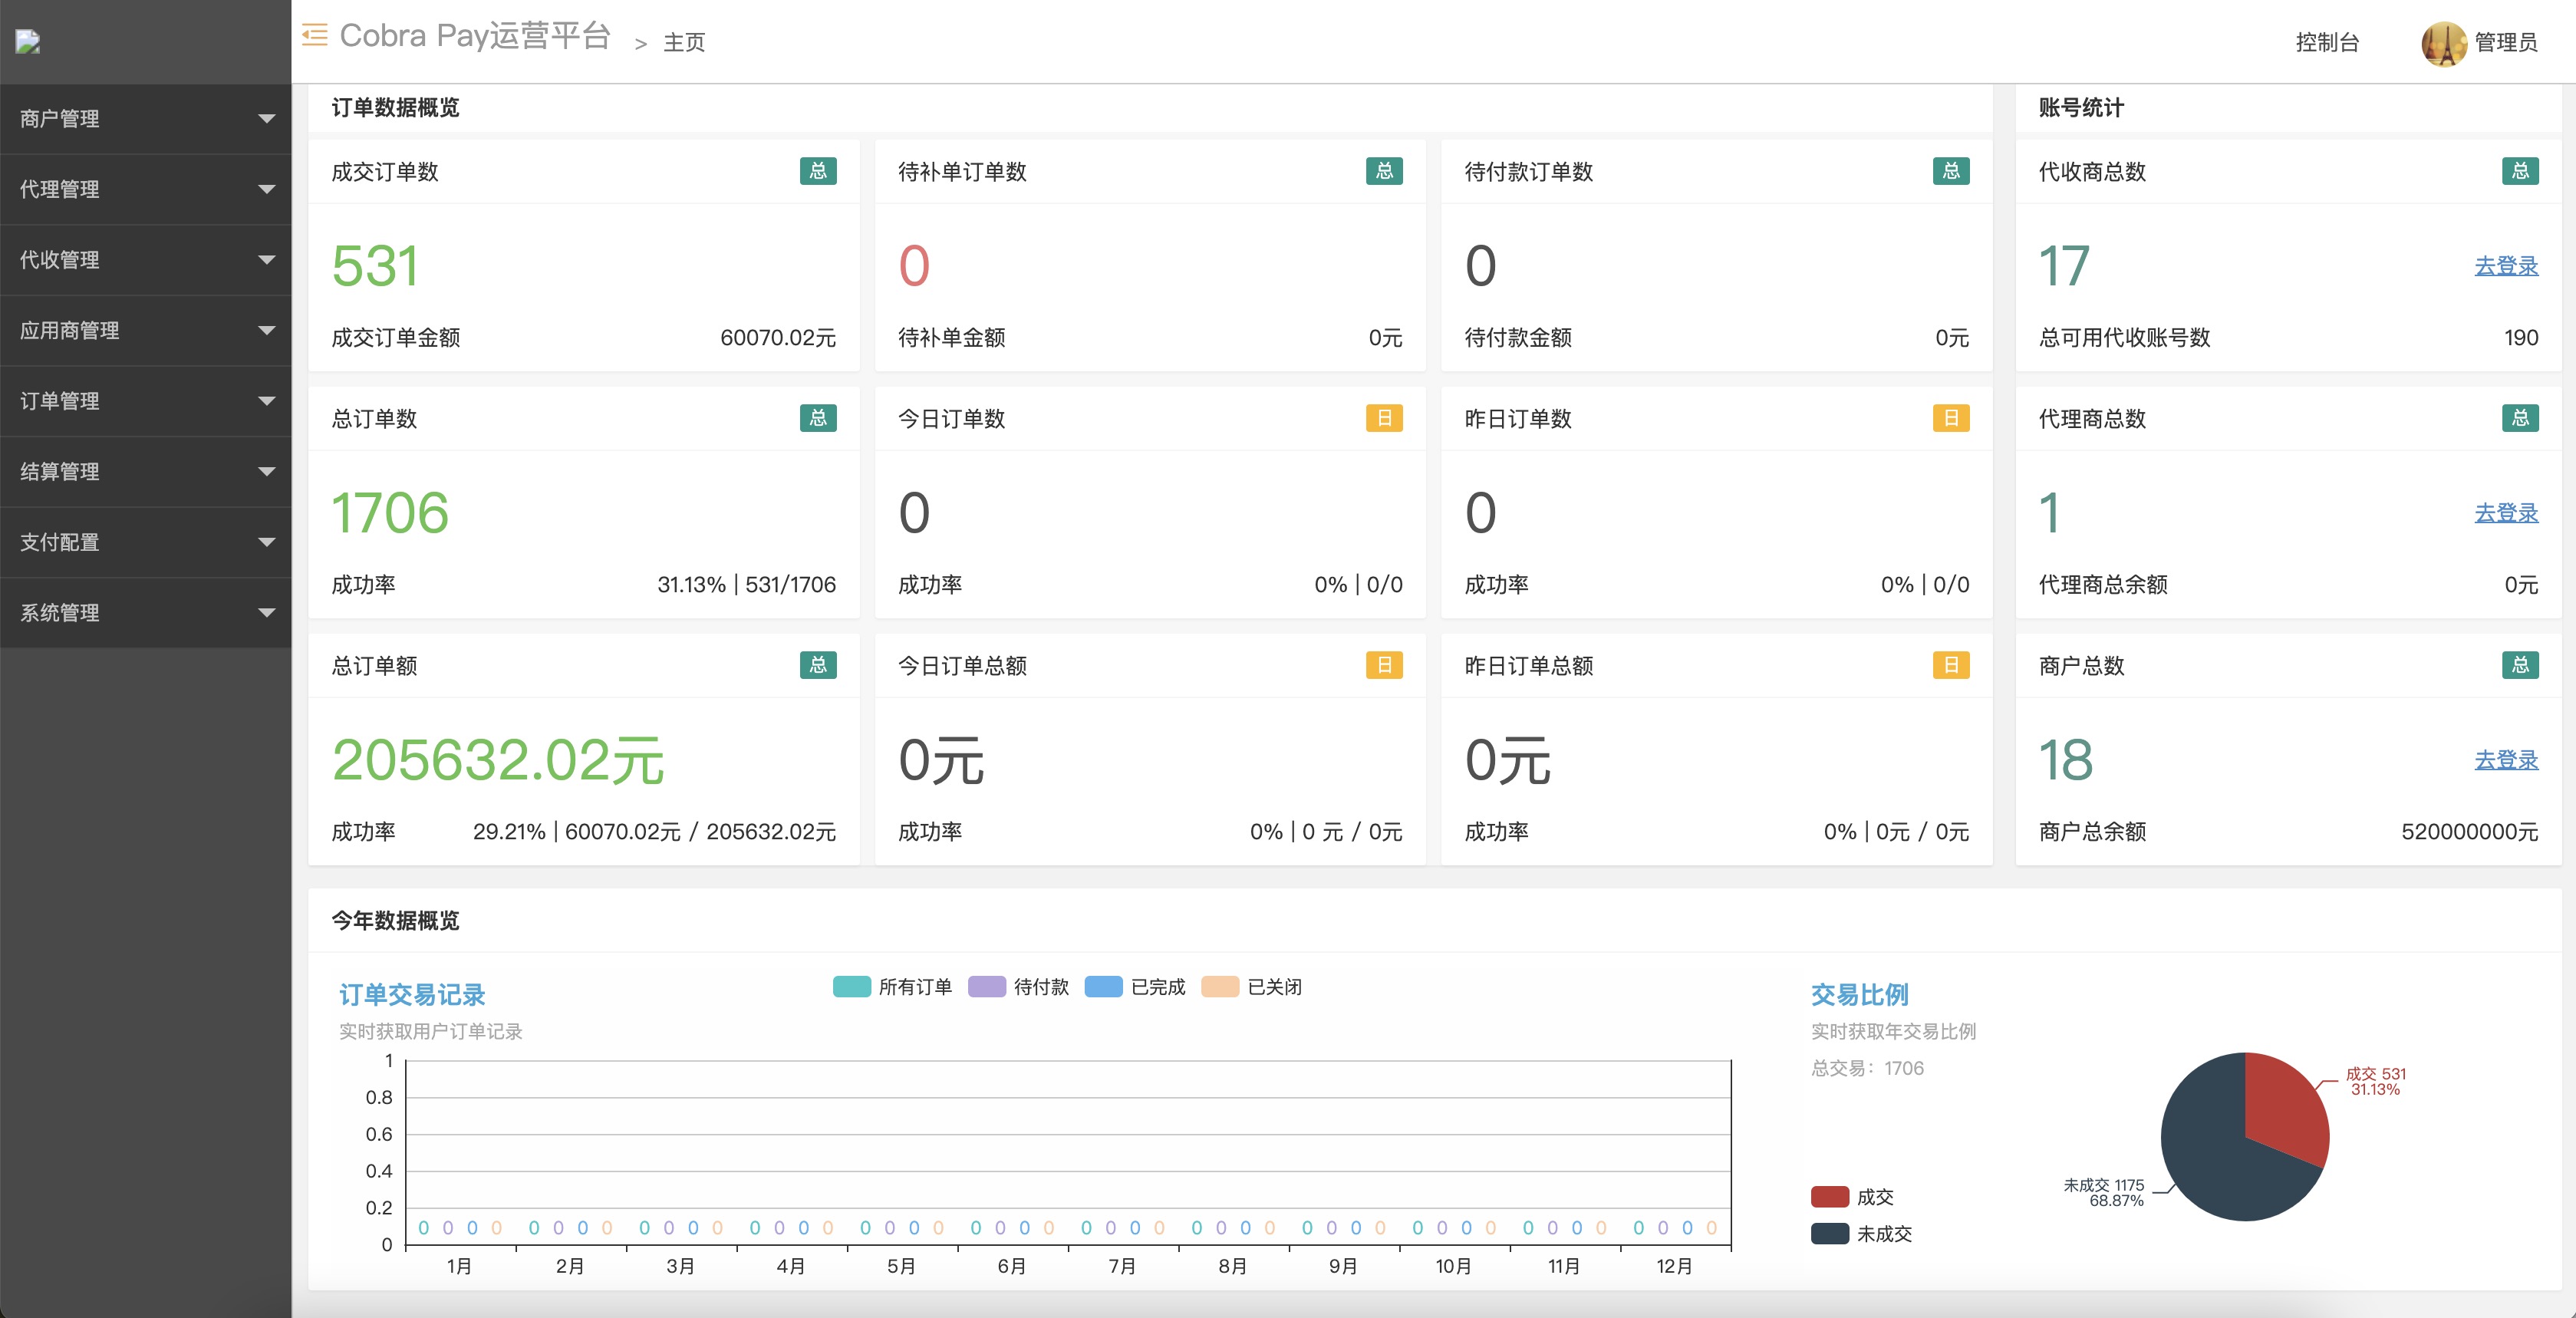2576x1318 pixels.
Task: Open the 控制台 link in header
Action: (x=2327, y=42)
